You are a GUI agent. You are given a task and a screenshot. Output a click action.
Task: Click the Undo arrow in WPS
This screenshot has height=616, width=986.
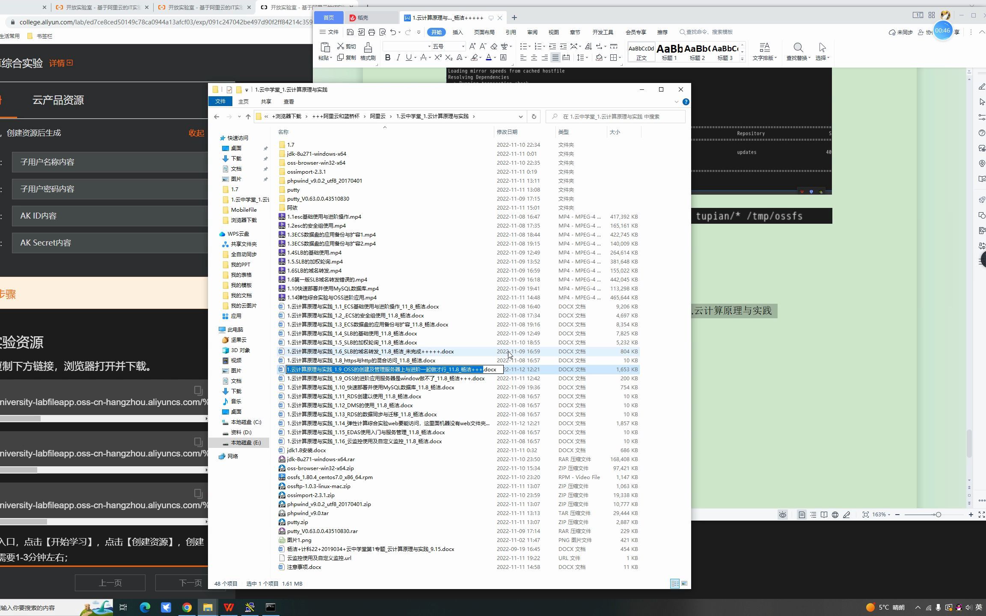393,32
